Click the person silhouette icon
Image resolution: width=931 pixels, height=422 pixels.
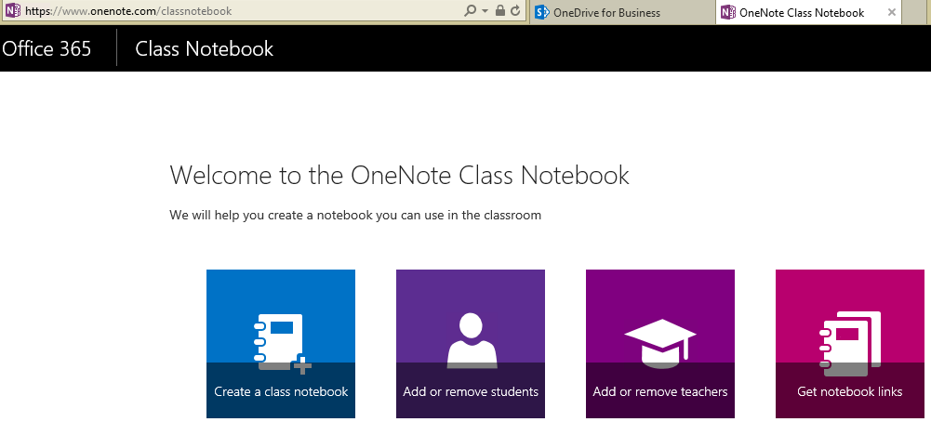(472, 341)
